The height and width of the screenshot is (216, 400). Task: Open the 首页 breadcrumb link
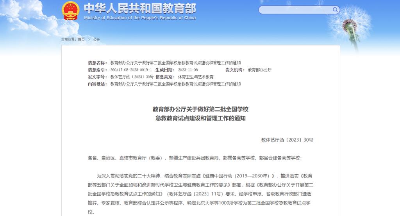pos(81,39)
